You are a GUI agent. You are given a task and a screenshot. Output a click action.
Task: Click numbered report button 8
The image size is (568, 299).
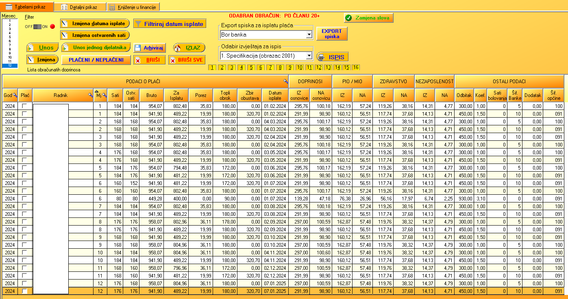tap(280, 67)
